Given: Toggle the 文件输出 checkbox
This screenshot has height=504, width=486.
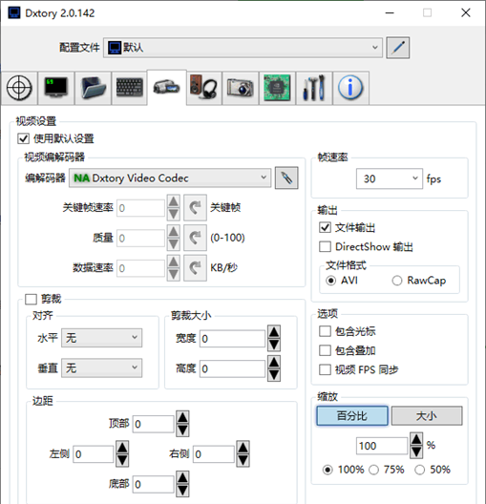Looking at the screenshot, I should [325, 227].
